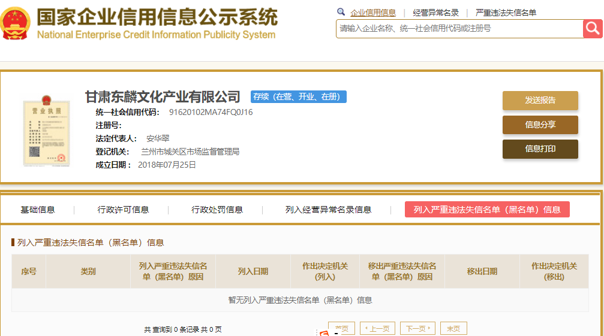The width and height of the screenshot is (604, 336).
Task: Click the 存续（在营、开业、在册）status badge
Action: (299, 96)
